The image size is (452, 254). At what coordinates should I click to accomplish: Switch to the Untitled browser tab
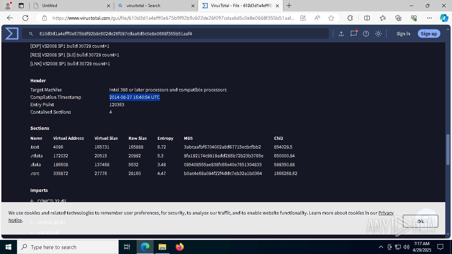click(71, 6)
